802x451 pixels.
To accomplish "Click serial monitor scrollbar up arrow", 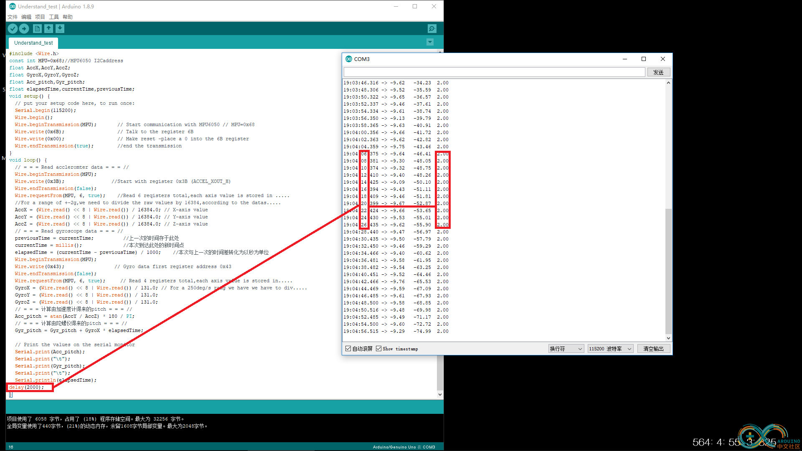I will pos(668,83).
